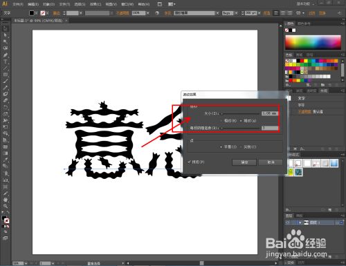Image resolution: width=346 pixels, height=266 pixels.
Task: Open the font family dropdown
Action: coord(217,13)
